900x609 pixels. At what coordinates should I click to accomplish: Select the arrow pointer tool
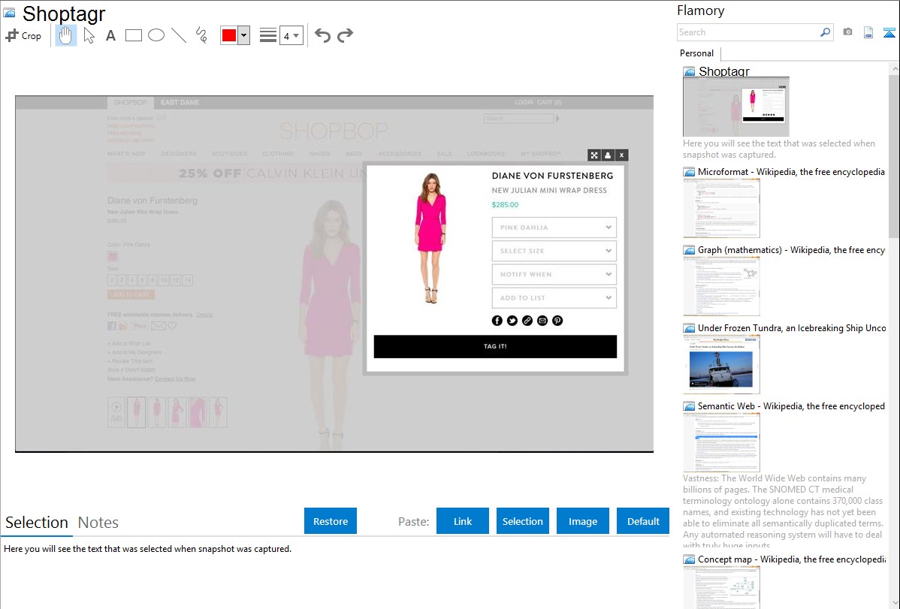click(x=89, y=35)
